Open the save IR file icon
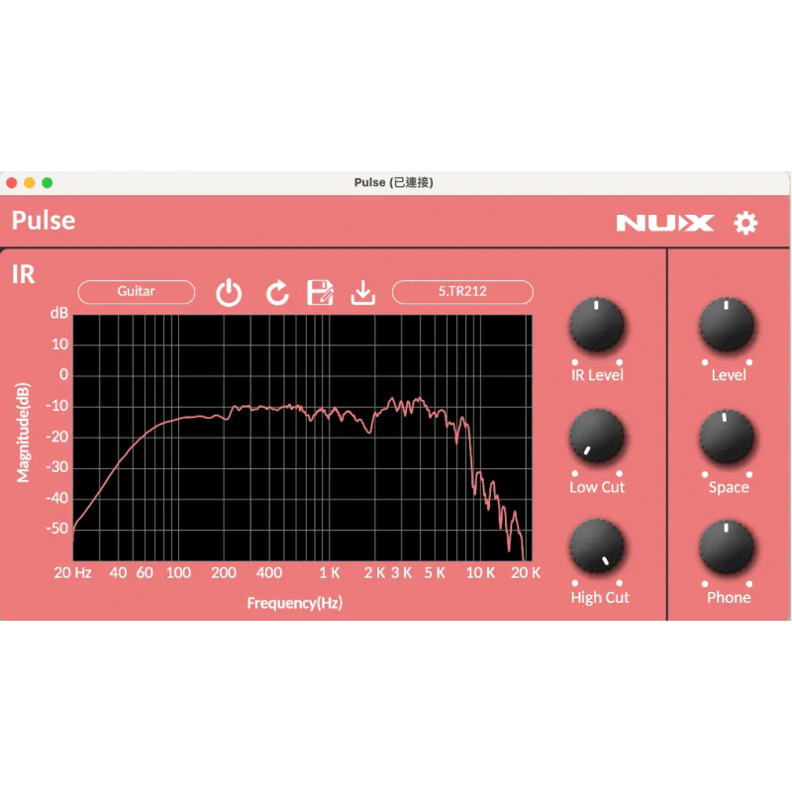Viewport: 792px width, 792px height. pyautogui.click(x=320, y=292)
